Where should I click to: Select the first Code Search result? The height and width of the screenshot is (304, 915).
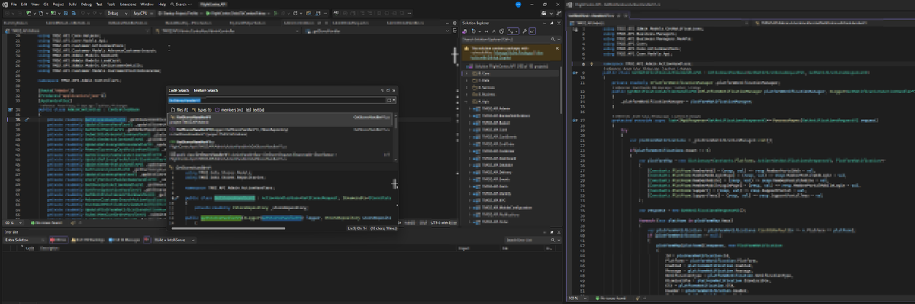[x=280, y=120]
